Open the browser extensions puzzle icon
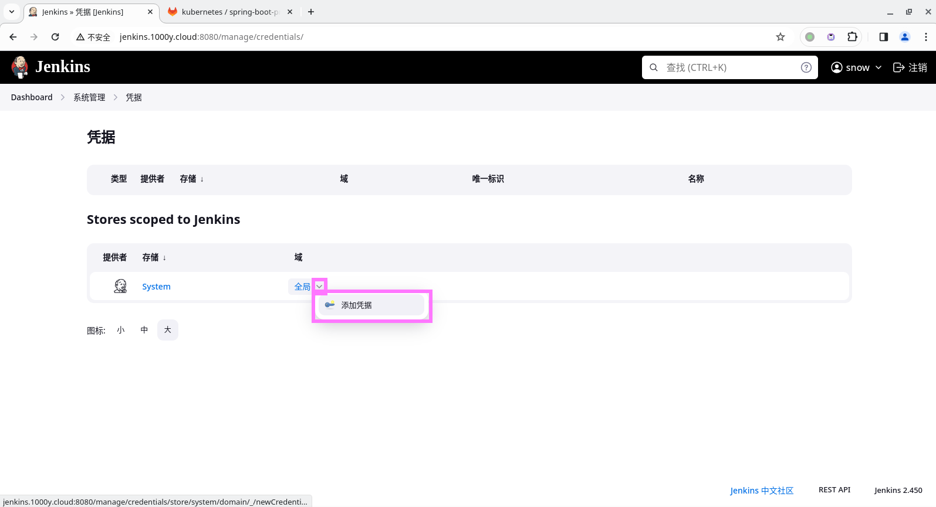936x507 pixels. (852, 37)
